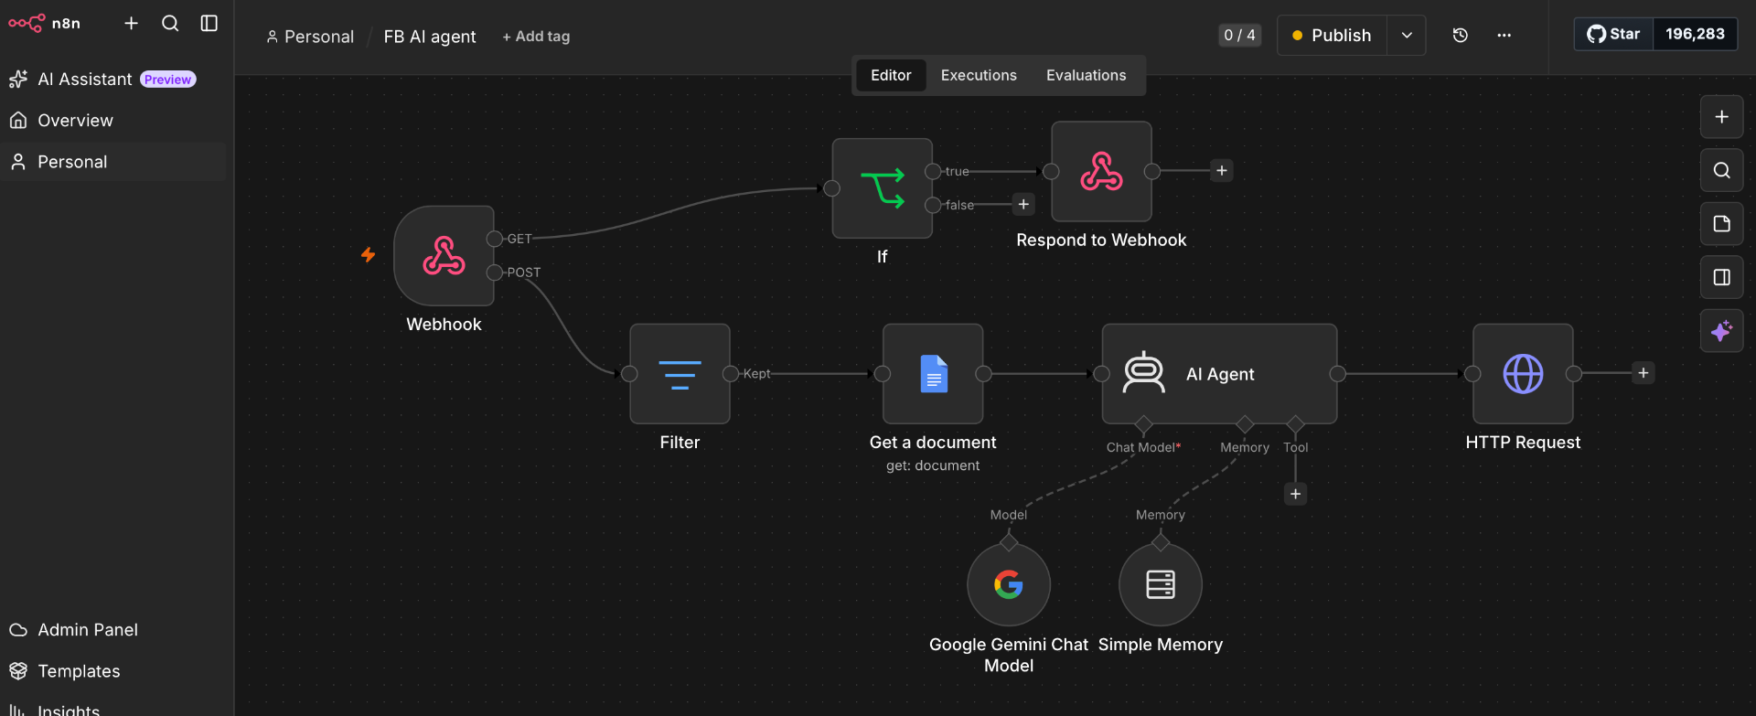The image size is (1756, 716).
Task: Click AI Agent Chat Model connector diamond
Action: coord(1143,424)
